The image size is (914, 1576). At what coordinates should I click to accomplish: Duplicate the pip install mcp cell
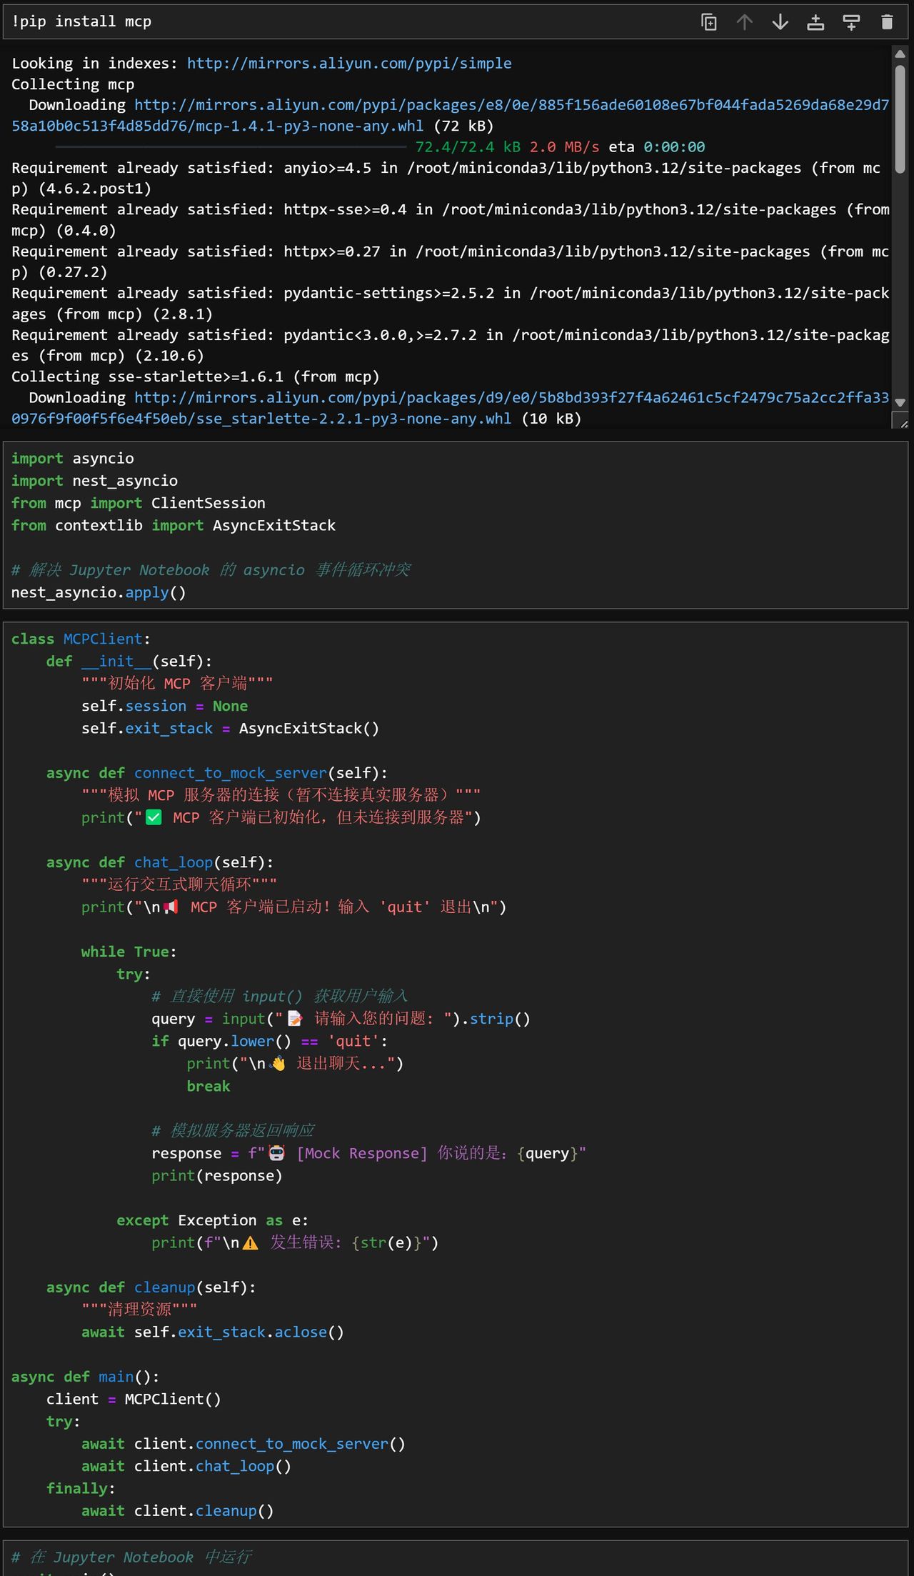(708, 22)
